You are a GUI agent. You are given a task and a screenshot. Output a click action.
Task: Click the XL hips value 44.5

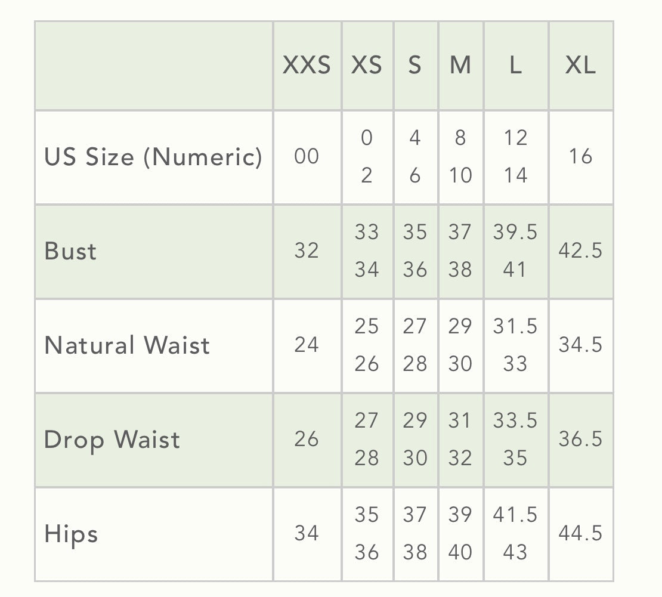580,534
